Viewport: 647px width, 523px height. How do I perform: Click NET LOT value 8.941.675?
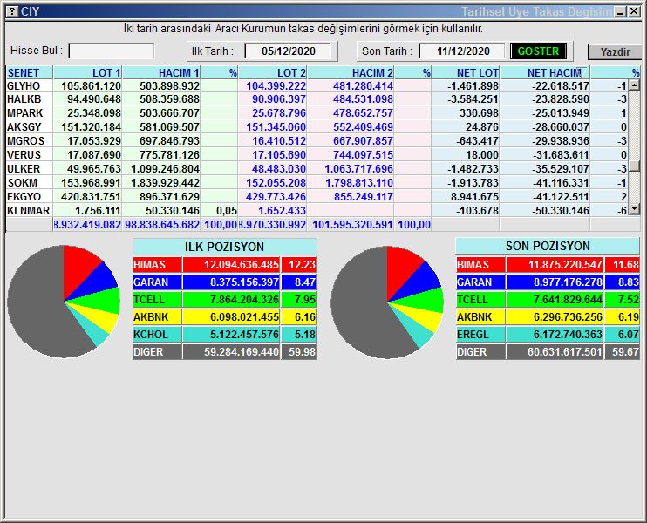click(x=474, y=197)
